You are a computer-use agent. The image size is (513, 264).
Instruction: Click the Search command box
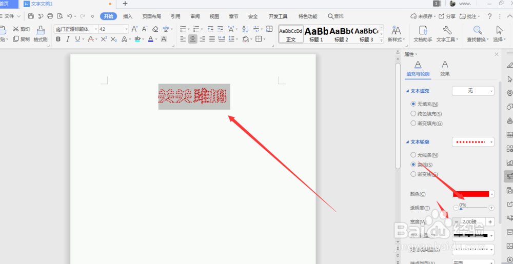[336, 16]
